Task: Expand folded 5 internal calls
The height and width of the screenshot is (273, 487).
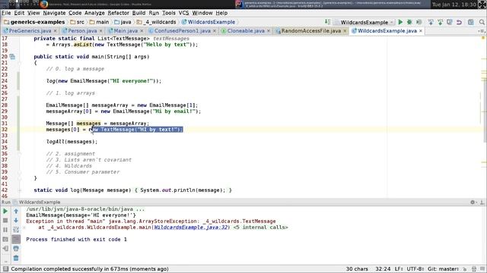Action: pyautogui.click(x=260, y=227)
